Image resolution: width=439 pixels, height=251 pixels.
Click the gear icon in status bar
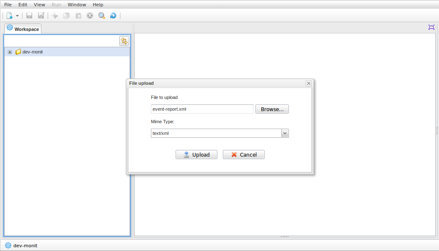8,246
